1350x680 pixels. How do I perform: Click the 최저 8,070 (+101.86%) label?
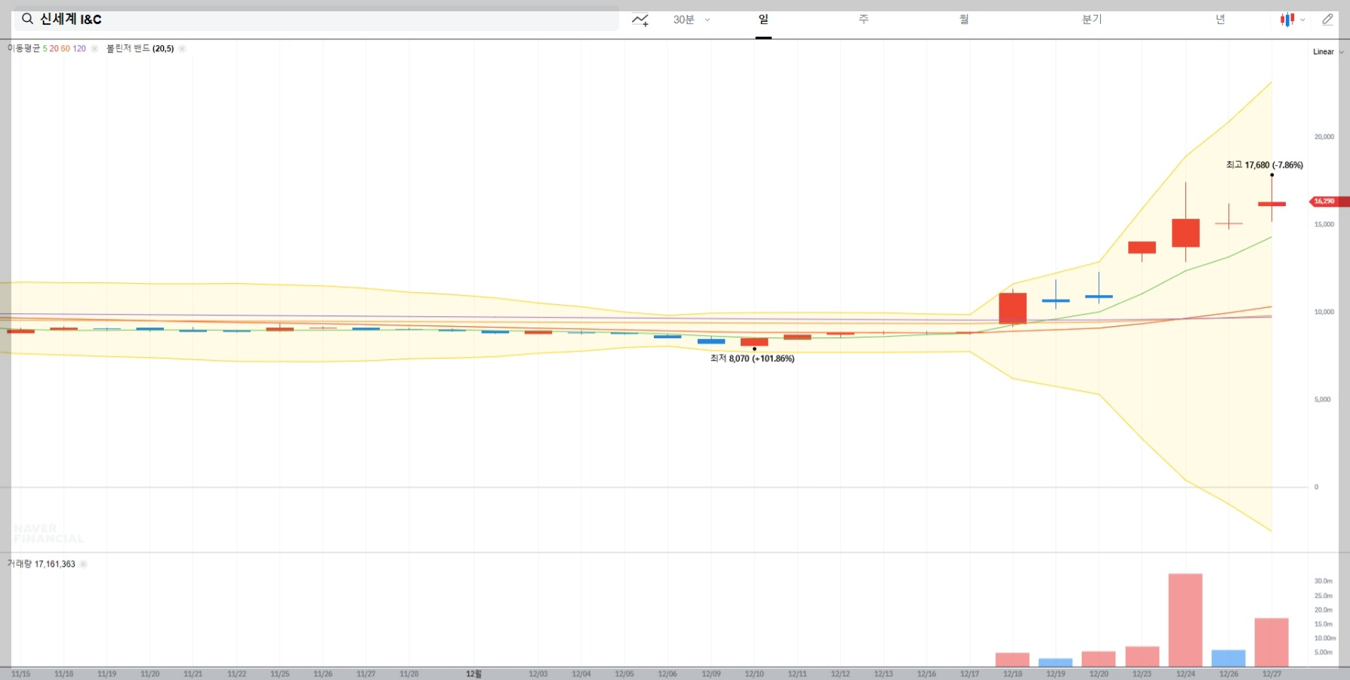tap(752, 358)
